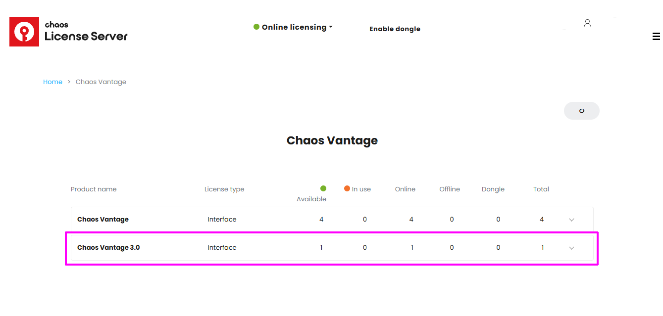Open the Online licensing dropdown
The height and width of the screenshot is (316, 663).
[293, 27]
